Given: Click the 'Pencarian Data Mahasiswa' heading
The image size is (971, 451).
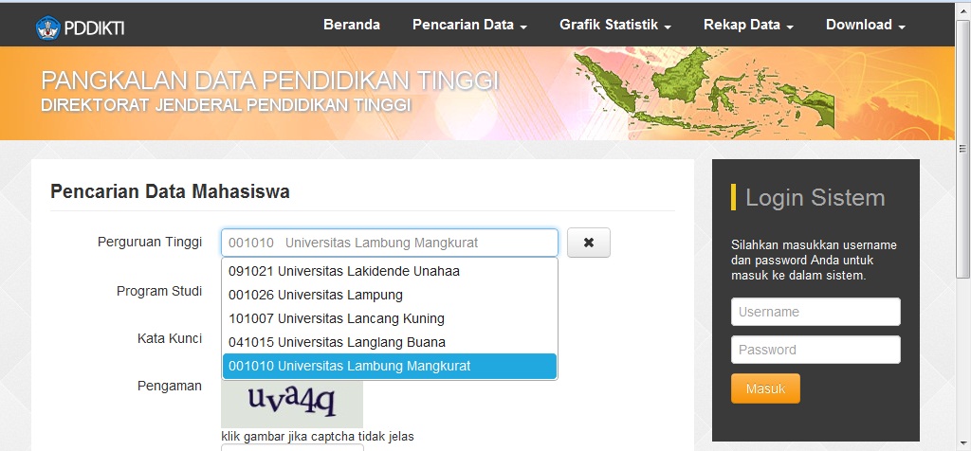Looking at the screenshot, I should click(171, 191).
